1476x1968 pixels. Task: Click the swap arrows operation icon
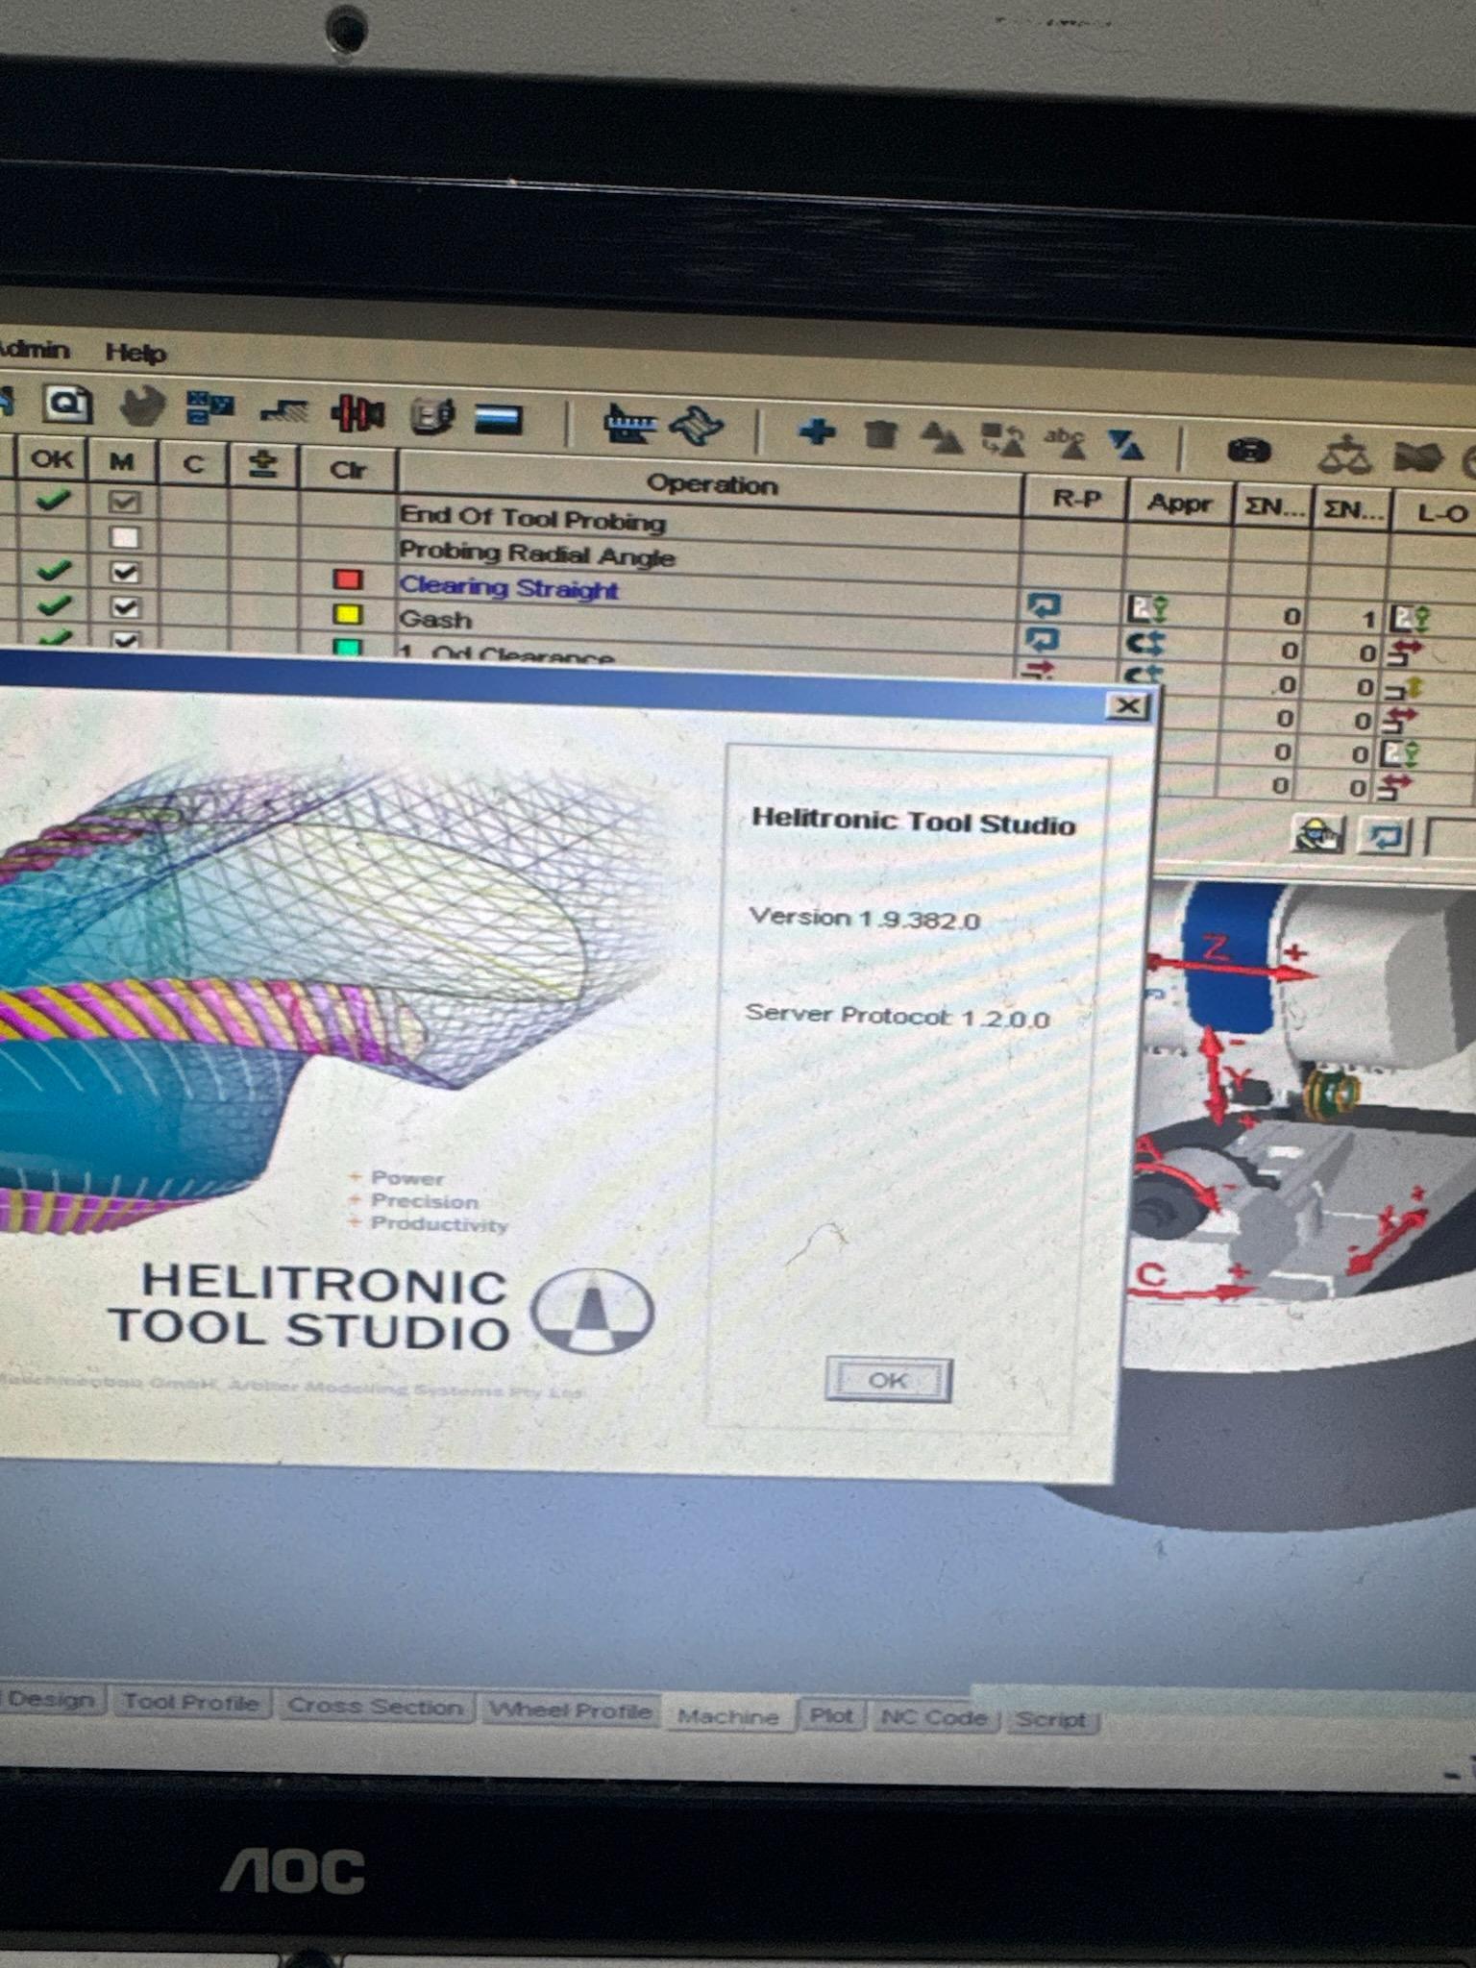pos(1002,440)
